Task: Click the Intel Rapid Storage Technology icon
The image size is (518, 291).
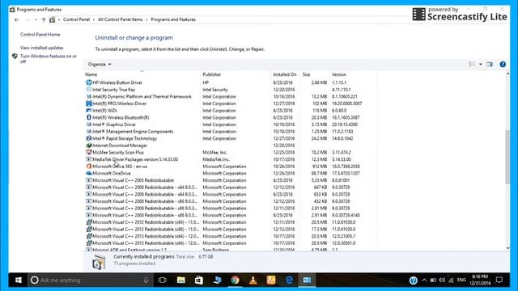Action: coord(88,138)
